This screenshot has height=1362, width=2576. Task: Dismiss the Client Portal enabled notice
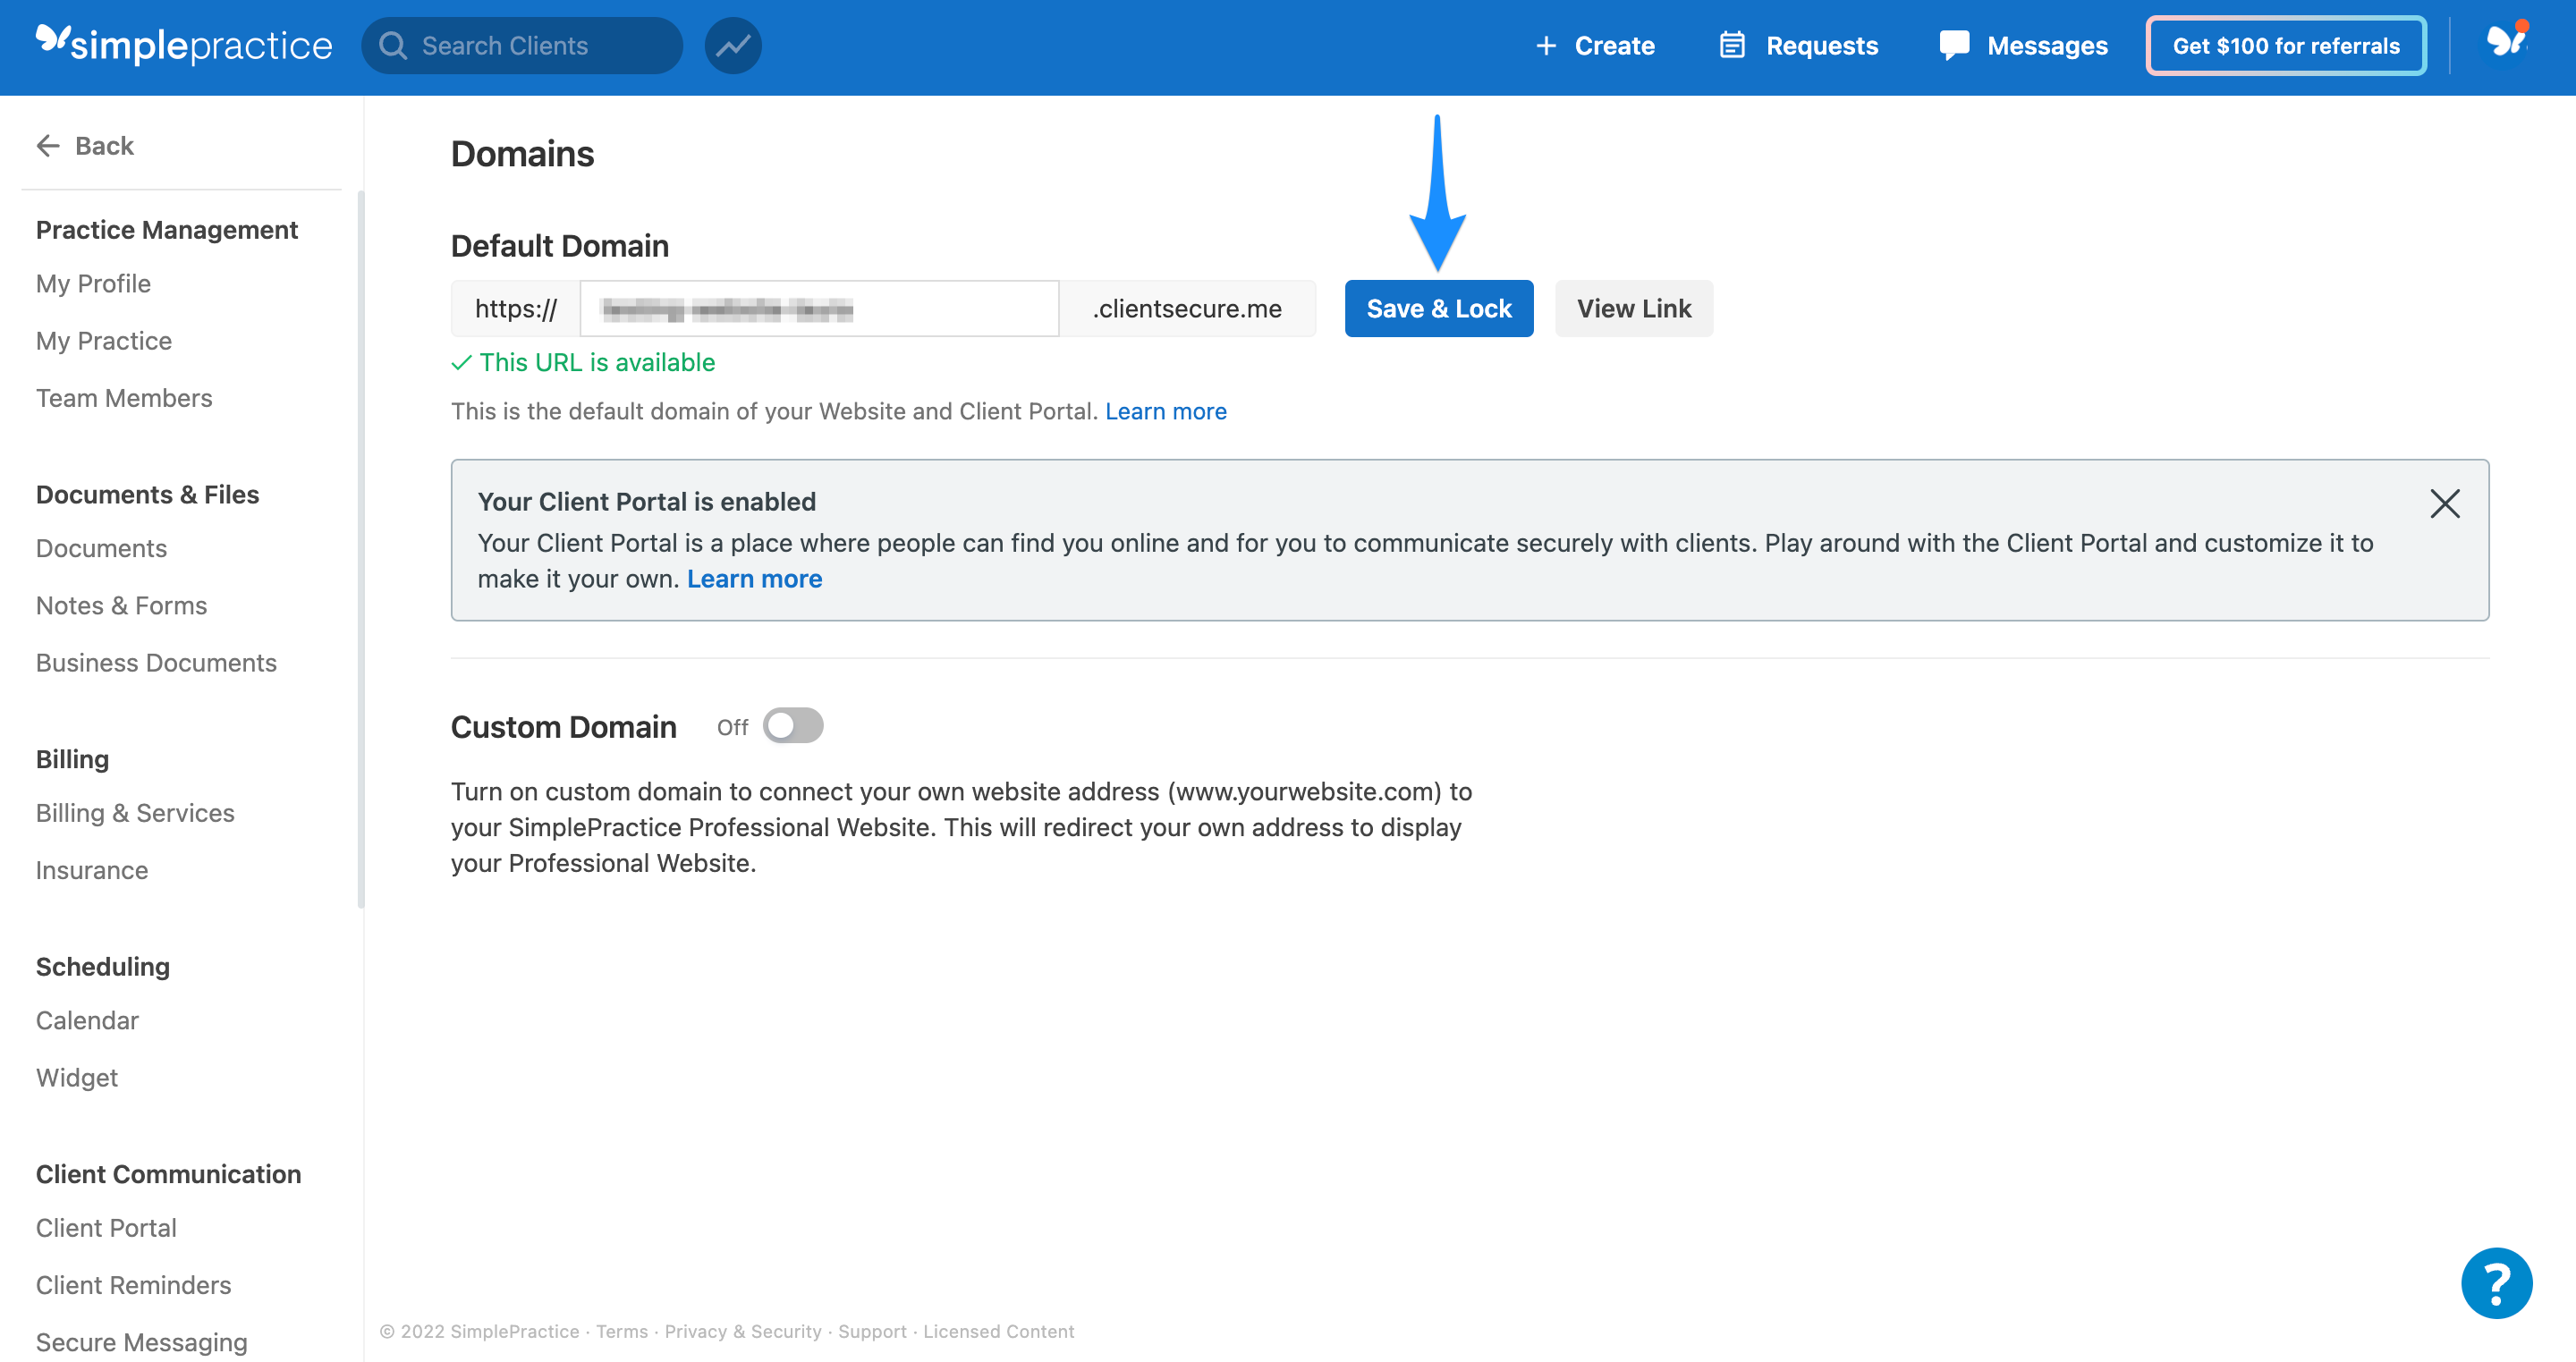[x=2445, y=503]
